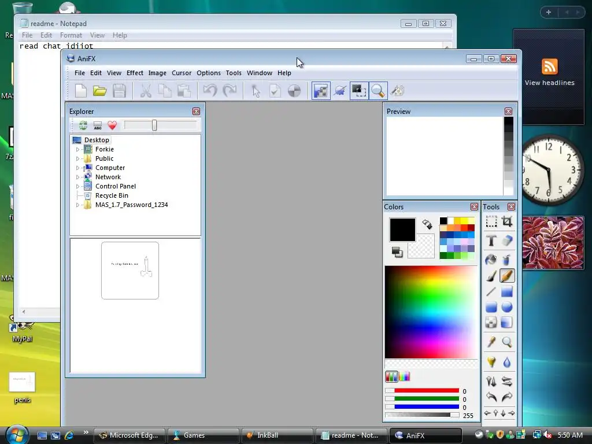Select the Eyedropper color picker tool
This screenshot has width=592, height=444.
(491, 342)
